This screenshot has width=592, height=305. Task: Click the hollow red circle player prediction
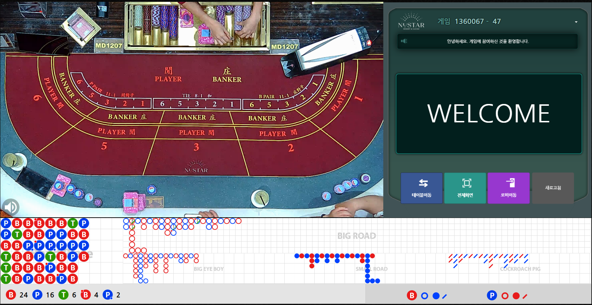[x=505, y=296]
